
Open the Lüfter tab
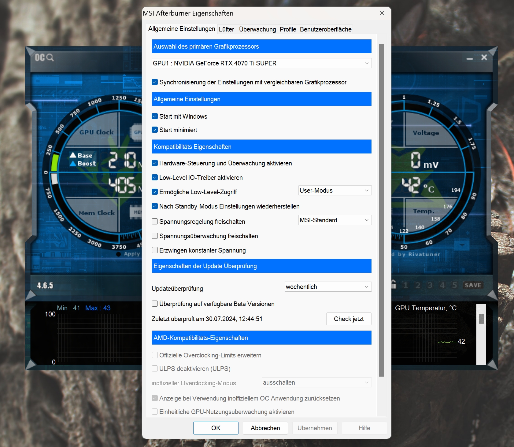point(227,29)
